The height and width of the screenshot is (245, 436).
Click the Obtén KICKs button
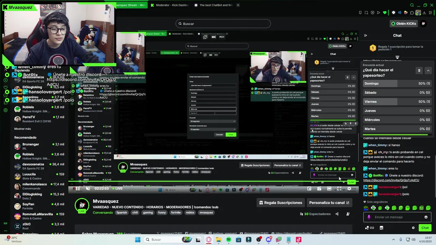coord(404,23)
